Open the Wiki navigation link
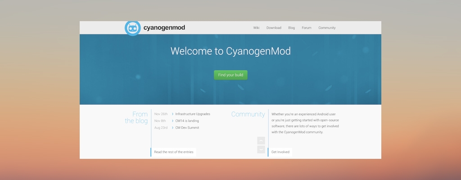 [x=256, y=27]
